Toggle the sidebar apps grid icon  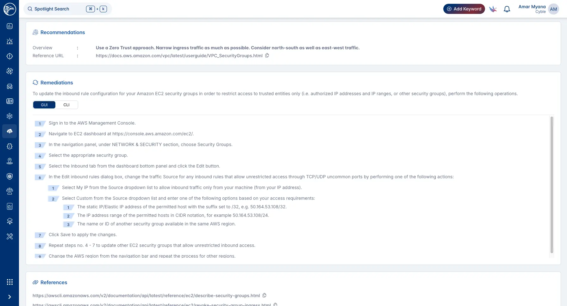(x=9, y=282)
